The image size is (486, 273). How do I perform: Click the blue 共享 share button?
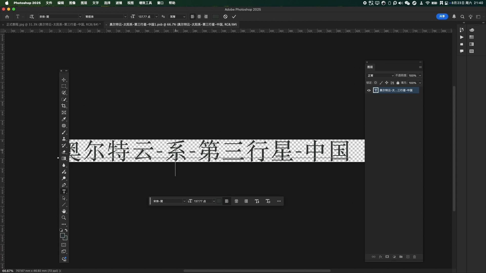(442, 16)
